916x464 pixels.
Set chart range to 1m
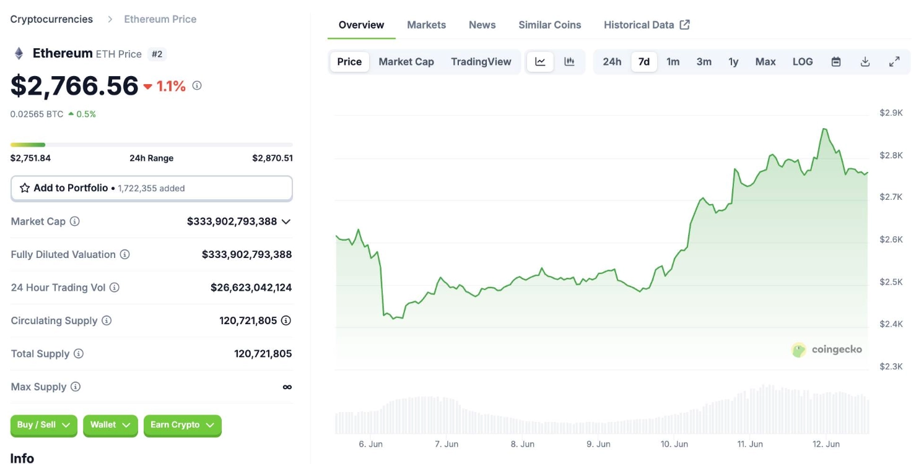673,61
